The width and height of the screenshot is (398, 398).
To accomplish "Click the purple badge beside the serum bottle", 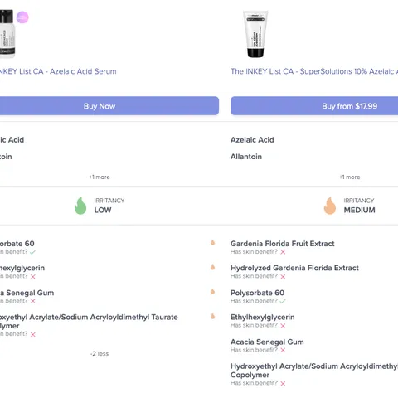I will [22, 17].
